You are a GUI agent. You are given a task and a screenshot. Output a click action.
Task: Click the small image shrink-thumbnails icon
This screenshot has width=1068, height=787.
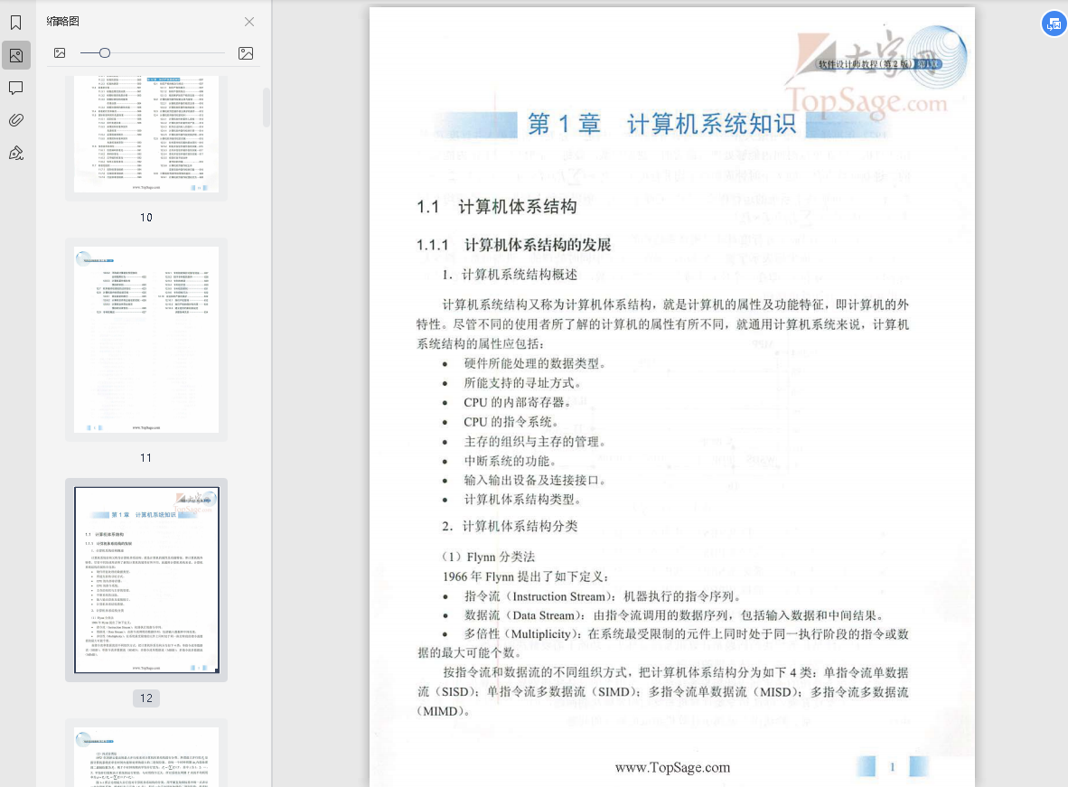tap(60, 53)
